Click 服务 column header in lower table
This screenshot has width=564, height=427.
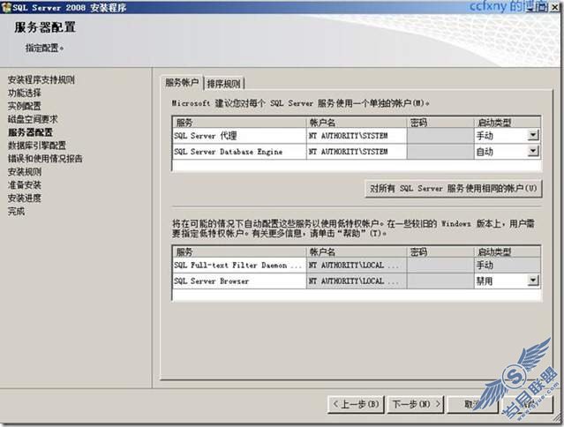pos(239,251)
